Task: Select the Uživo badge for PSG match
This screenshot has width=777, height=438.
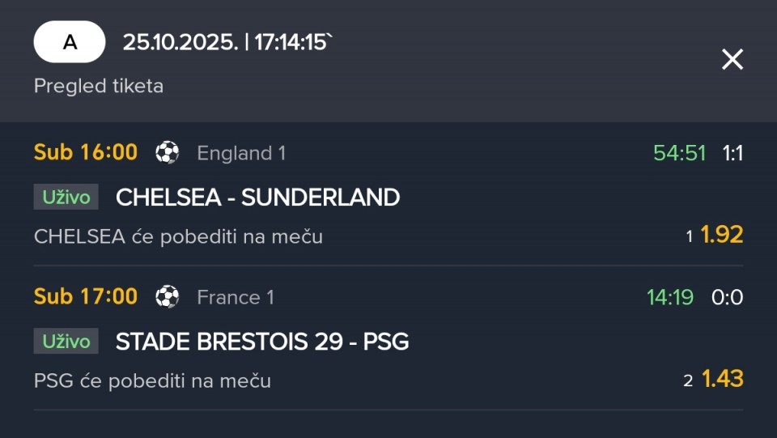Action: click(66, 342)
